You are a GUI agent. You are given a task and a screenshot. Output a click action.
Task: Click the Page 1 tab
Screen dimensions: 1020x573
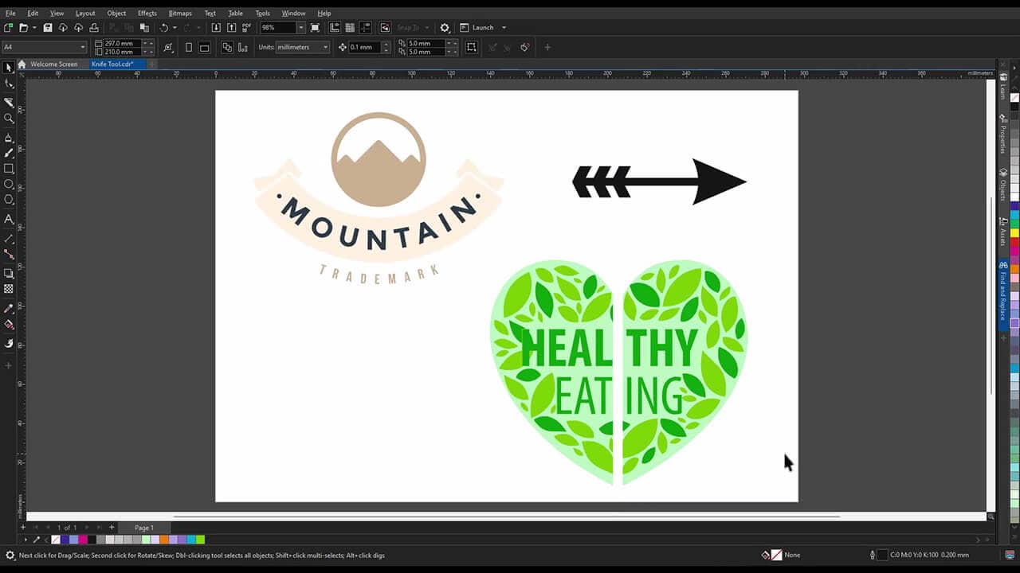click(144, 528)
